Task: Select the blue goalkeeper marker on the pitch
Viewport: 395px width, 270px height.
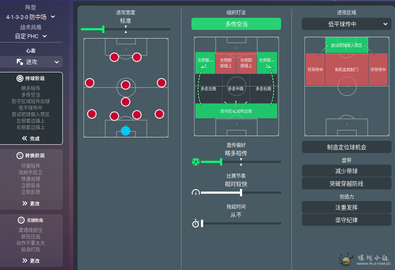Action: coord(126,131)
